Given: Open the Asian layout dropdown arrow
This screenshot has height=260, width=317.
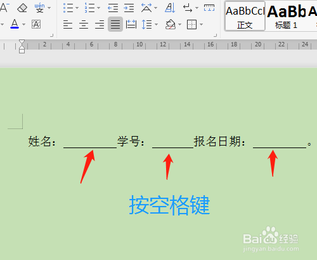Looking at the screenshot, I should coord(156,8).
